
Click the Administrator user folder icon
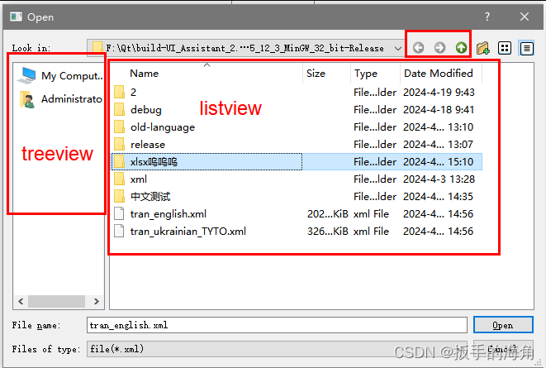27,99
